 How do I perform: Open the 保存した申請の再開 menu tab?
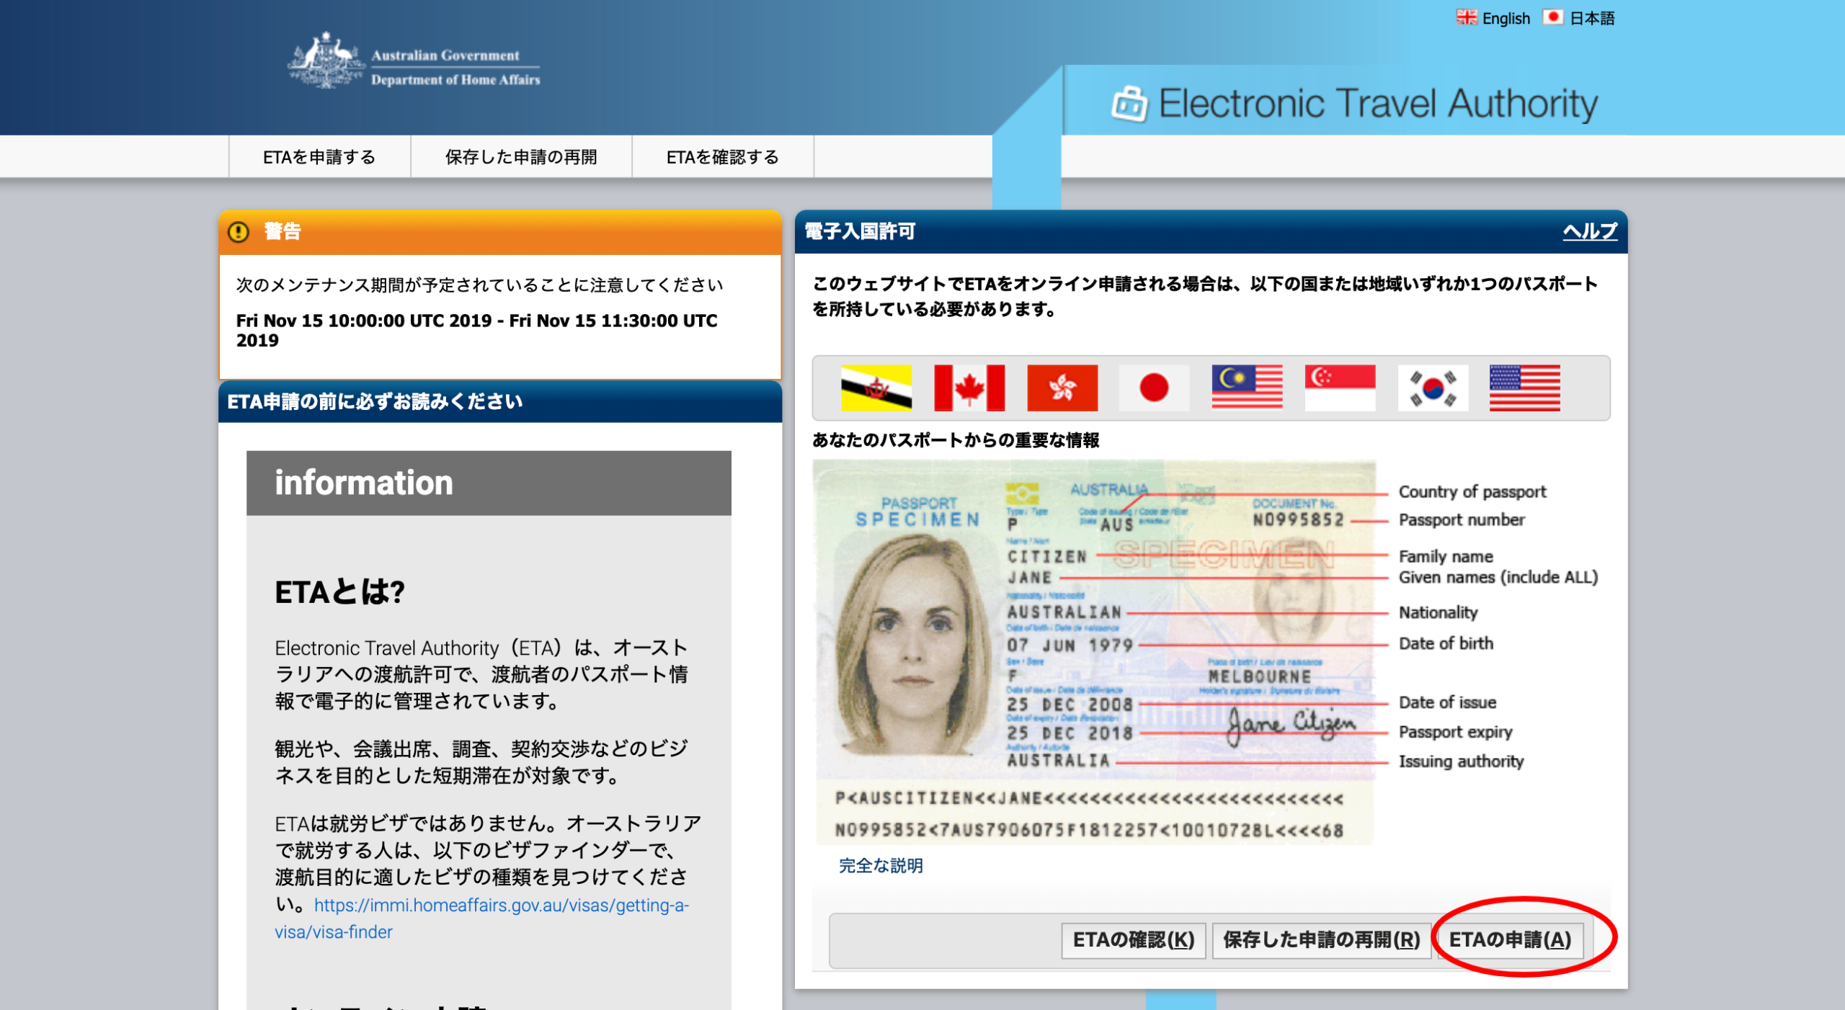tap(521, 156)
